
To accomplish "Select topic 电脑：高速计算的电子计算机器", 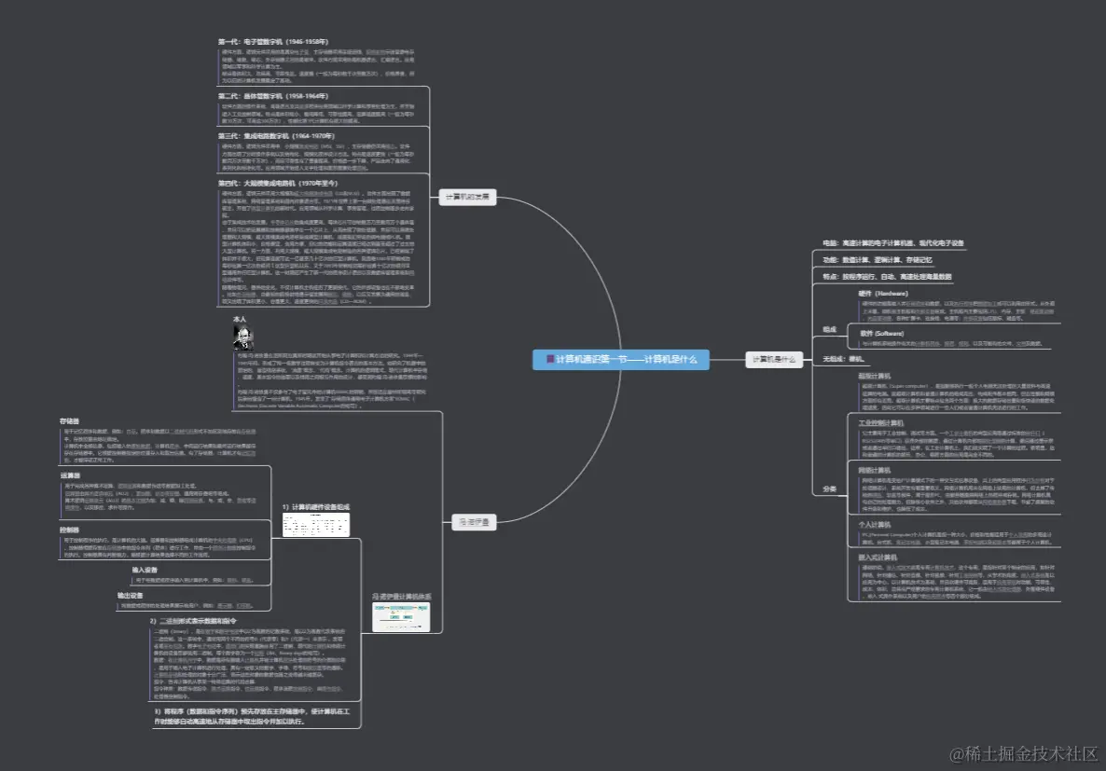I will 893,242.
